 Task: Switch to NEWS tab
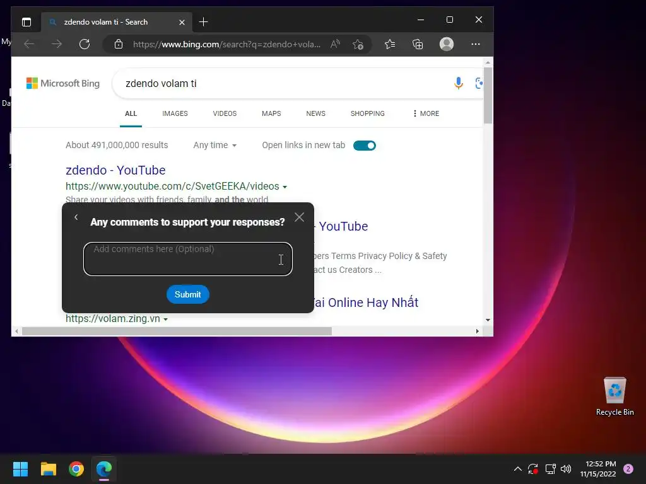[x=315, y=113]
